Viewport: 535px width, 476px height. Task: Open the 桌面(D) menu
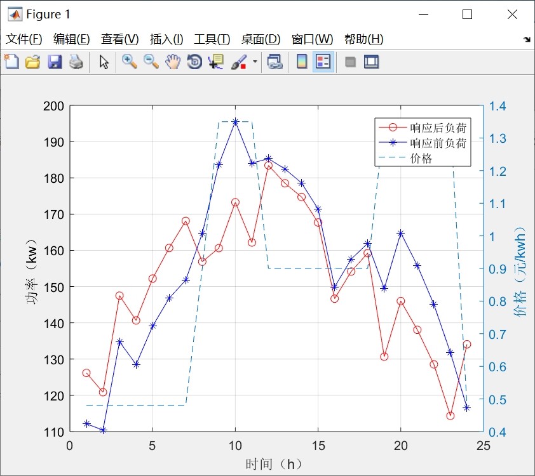261,39
